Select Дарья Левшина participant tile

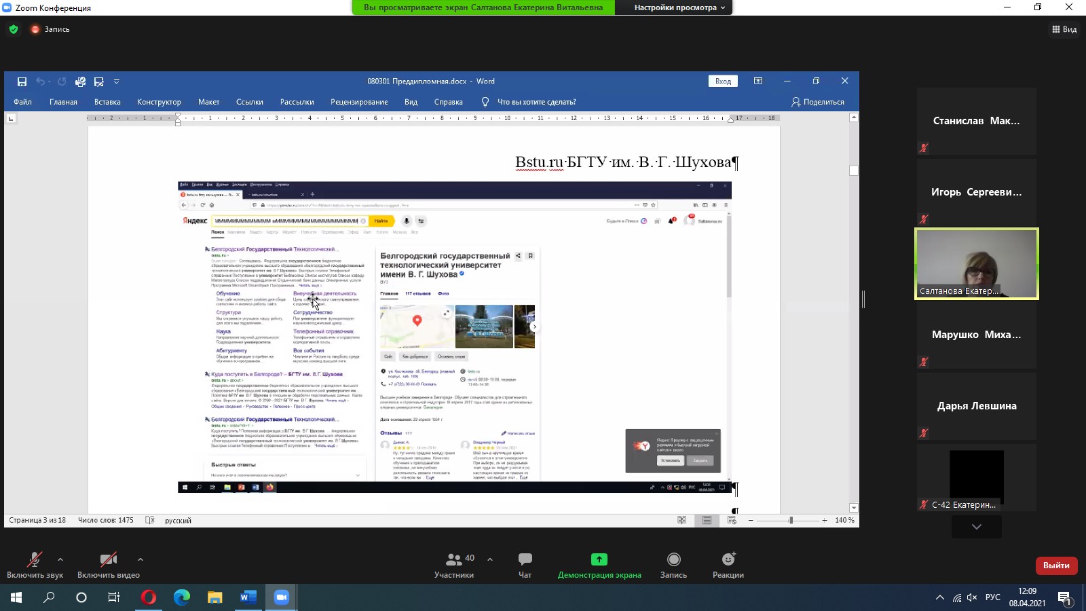tap(977, 406)
